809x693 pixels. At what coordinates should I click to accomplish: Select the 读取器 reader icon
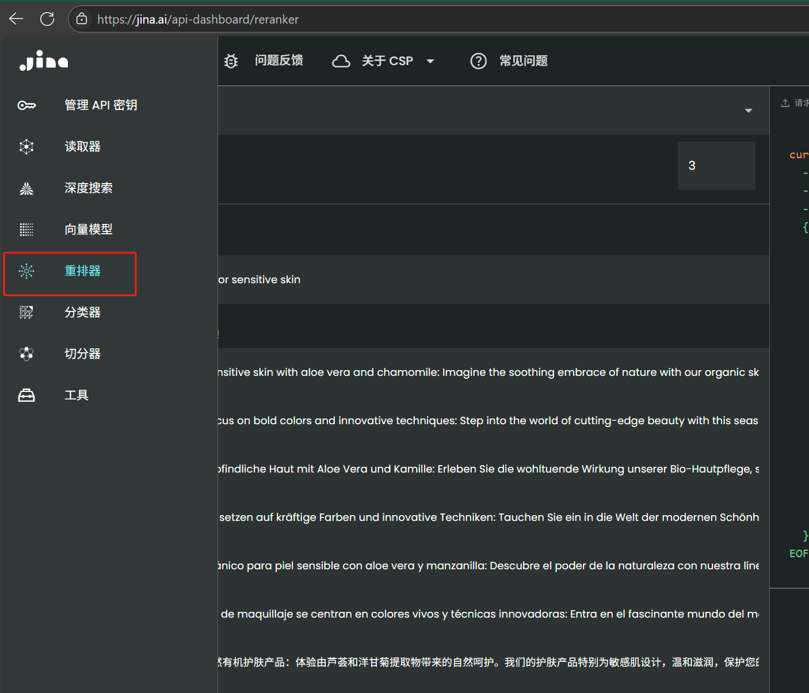(26, 147)
